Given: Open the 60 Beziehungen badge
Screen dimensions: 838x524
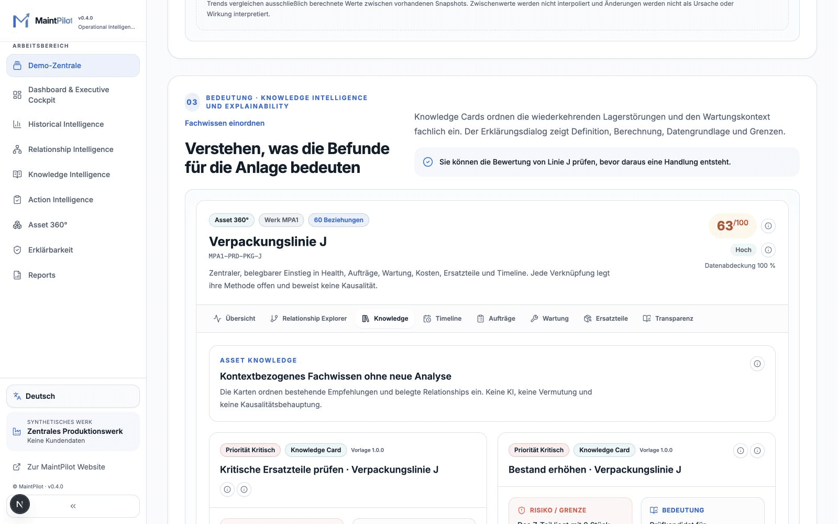Looking at the screenshot, I should pos(338,220).
